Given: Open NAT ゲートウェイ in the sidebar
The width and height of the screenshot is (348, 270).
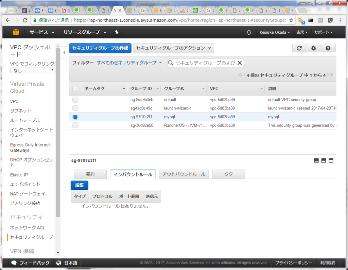Looking at the screenshot, I should [28, 193].
